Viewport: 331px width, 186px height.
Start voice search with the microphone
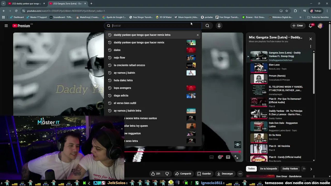(219, 26)
